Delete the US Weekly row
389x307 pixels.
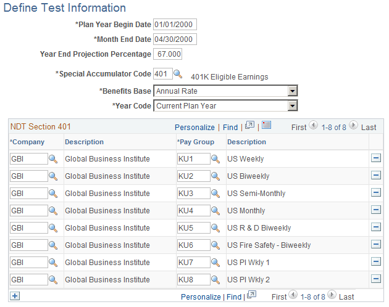point(375,158)
